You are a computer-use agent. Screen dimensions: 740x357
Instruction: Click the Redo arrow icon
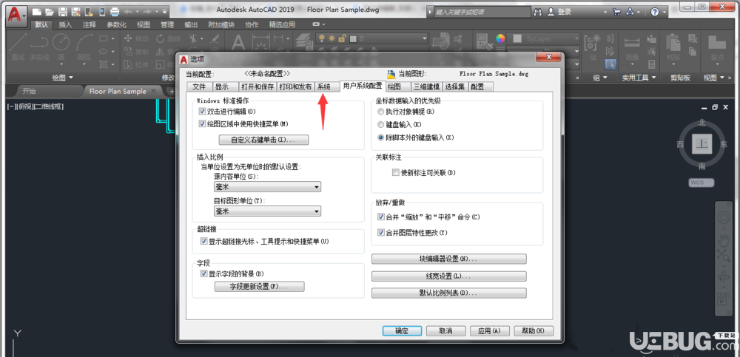pyautogui.click(x=147, y=11)
